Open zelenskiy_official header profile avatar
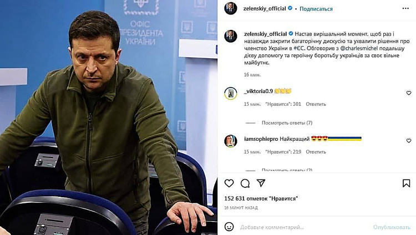Image resolution: width=416 pixels, height=235 pixels. [x=231, y=8]
